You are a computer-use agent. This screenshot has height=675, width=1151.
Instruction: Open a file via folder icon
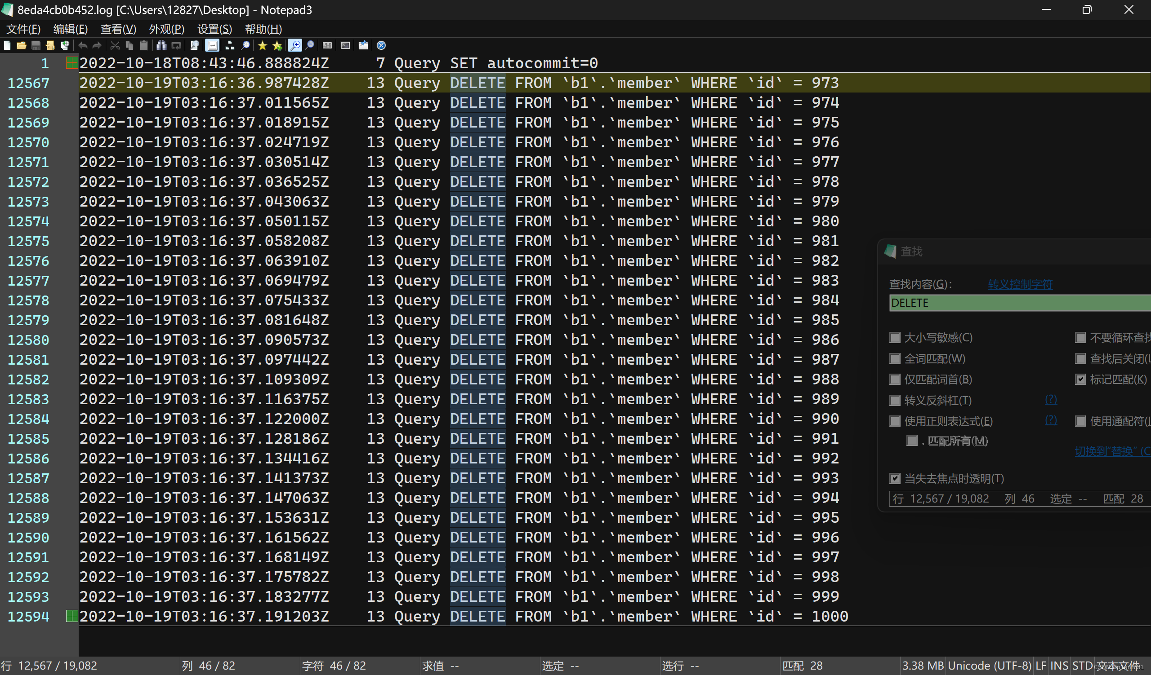click(21, 45)
